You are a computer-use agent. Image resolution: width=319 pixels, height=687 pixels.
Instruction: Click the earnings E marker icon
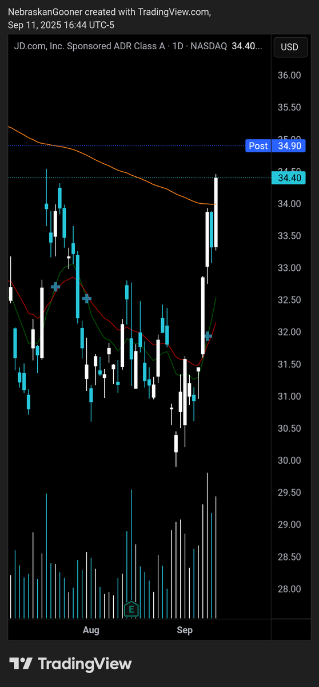pos(131,609)
